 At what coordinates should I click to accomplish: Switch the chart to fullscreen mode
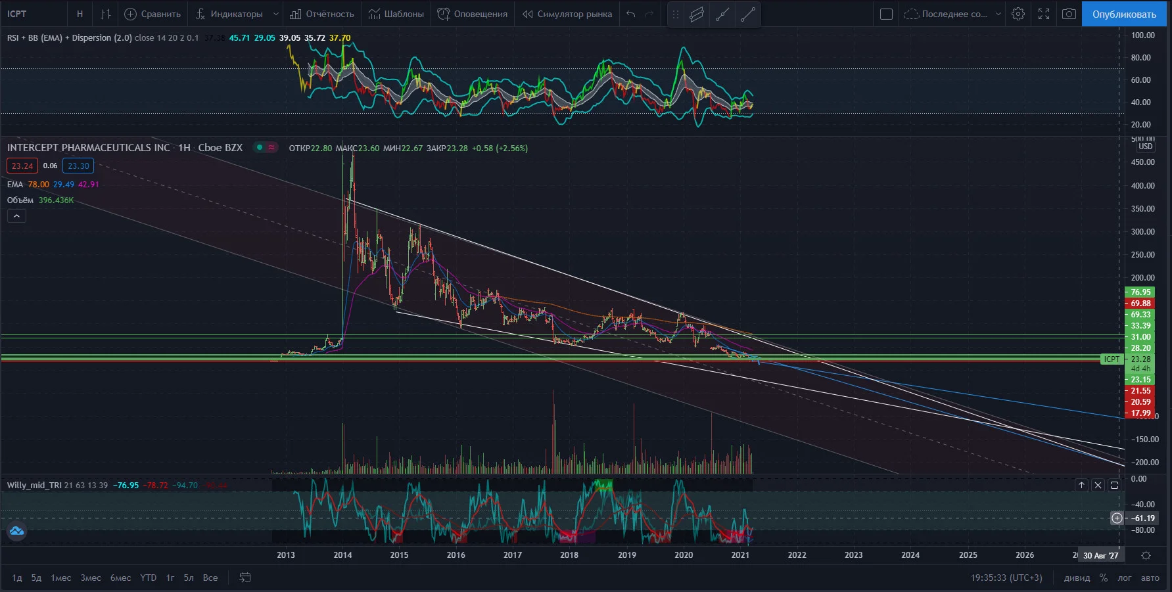[1044, 14]
